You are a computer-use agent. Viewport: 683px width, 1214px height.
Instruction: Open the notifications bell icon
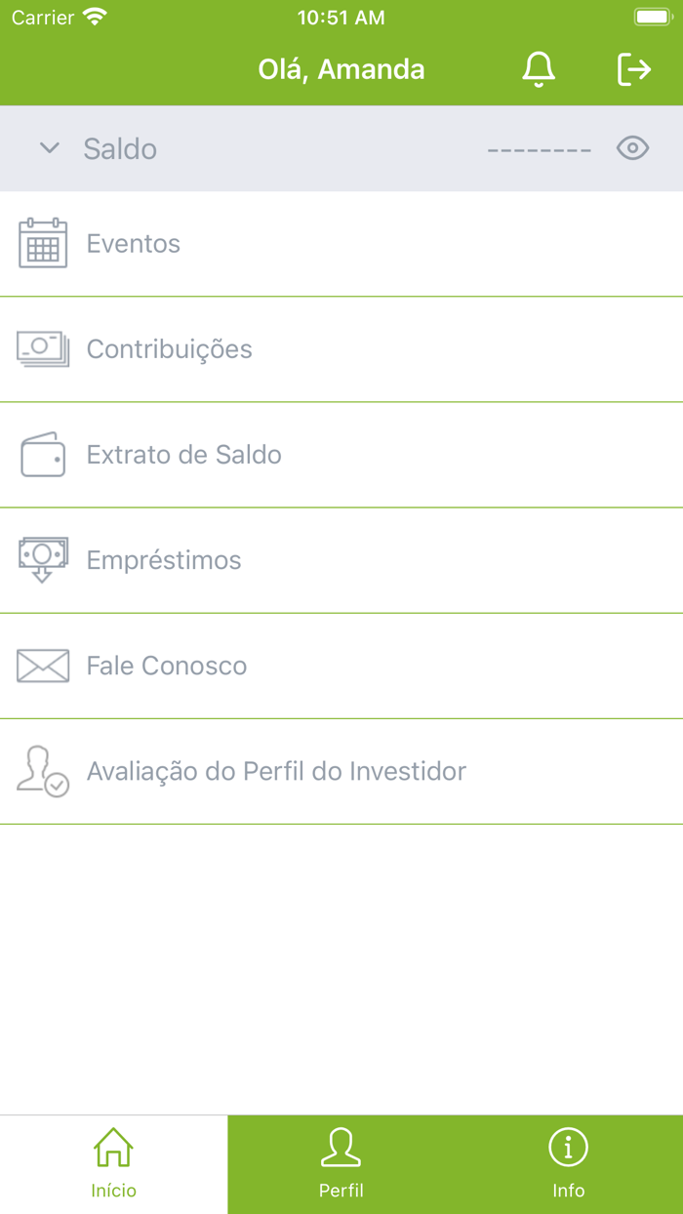[538, 69]
